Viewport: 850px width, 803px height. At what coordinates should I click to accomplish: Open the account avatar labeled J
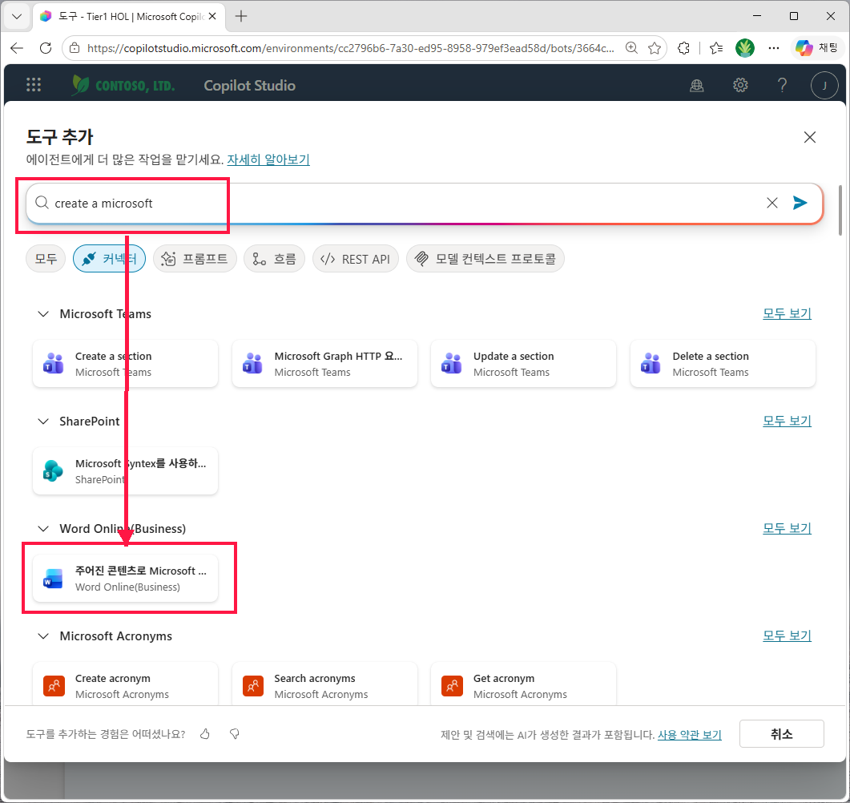pyautogui.click(x=824, y=85)
